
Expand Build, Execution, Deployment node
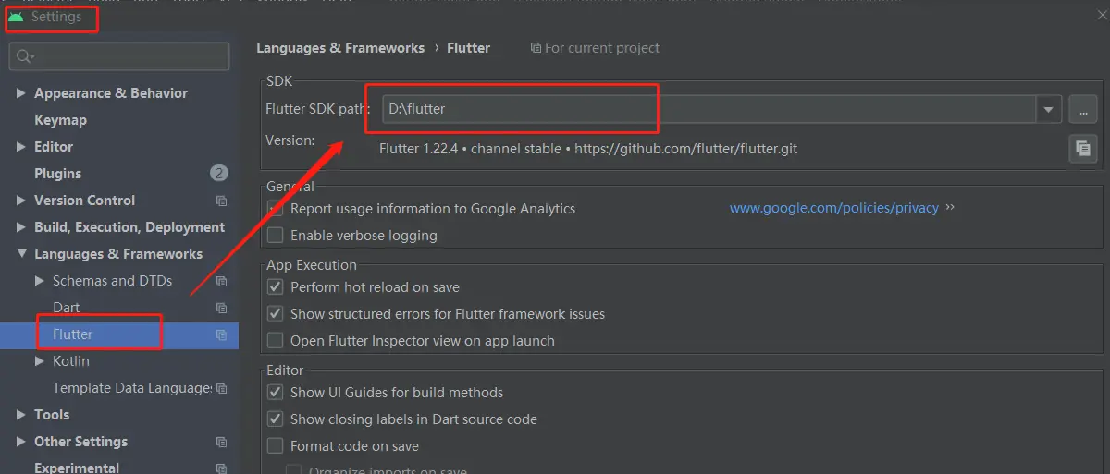(x=21, y=227)
